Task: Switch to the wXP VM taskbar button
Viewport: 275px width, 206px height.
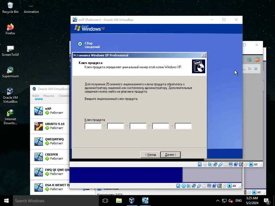Action: pos(145,201)
